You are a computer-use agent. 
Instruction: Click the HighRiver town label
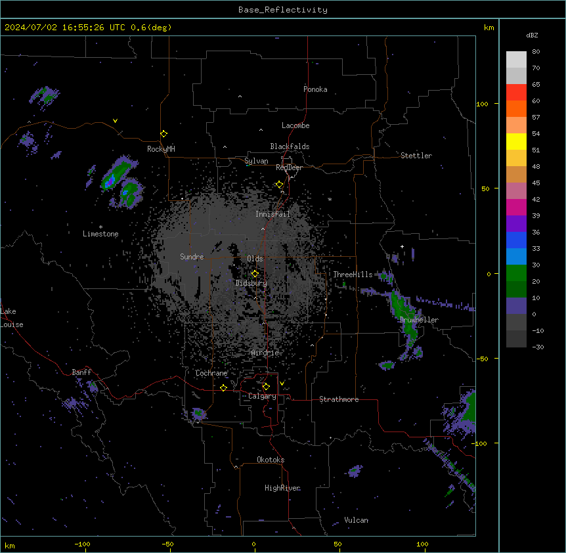click(x=282, y=488)
